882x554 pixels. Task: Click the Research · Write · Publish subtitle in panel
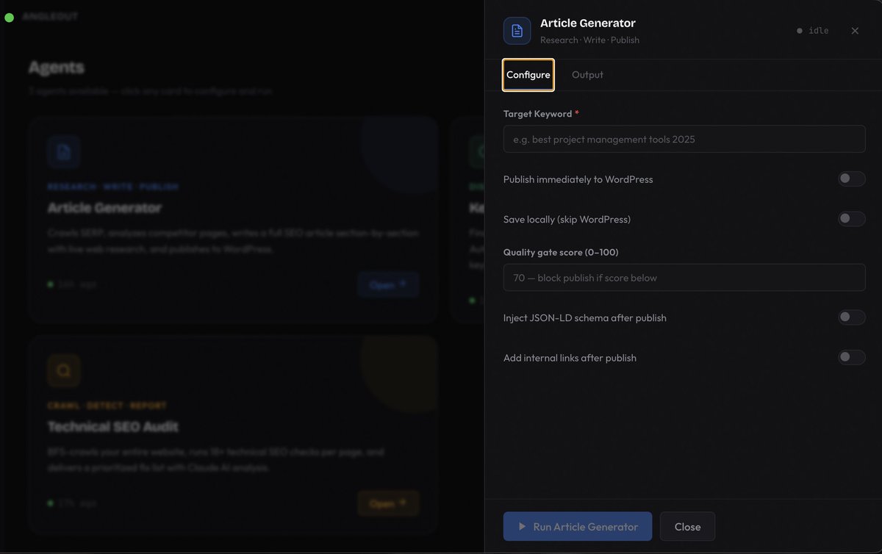[589, 40]
